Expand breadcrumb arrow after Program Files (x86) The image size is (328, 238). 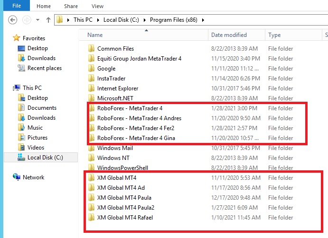pyautogui.click(x=203, y=20)
